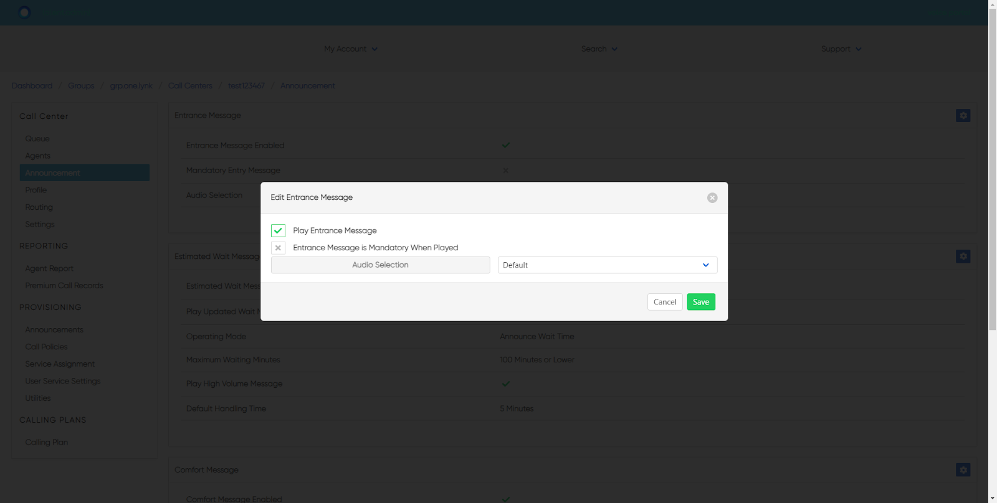Click Mandatory Entry Message X mark
The width and height of the screenshot is (997, 503).
506,171
